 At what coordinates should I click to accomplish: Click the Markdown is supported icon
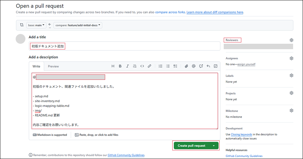[35, 135]
